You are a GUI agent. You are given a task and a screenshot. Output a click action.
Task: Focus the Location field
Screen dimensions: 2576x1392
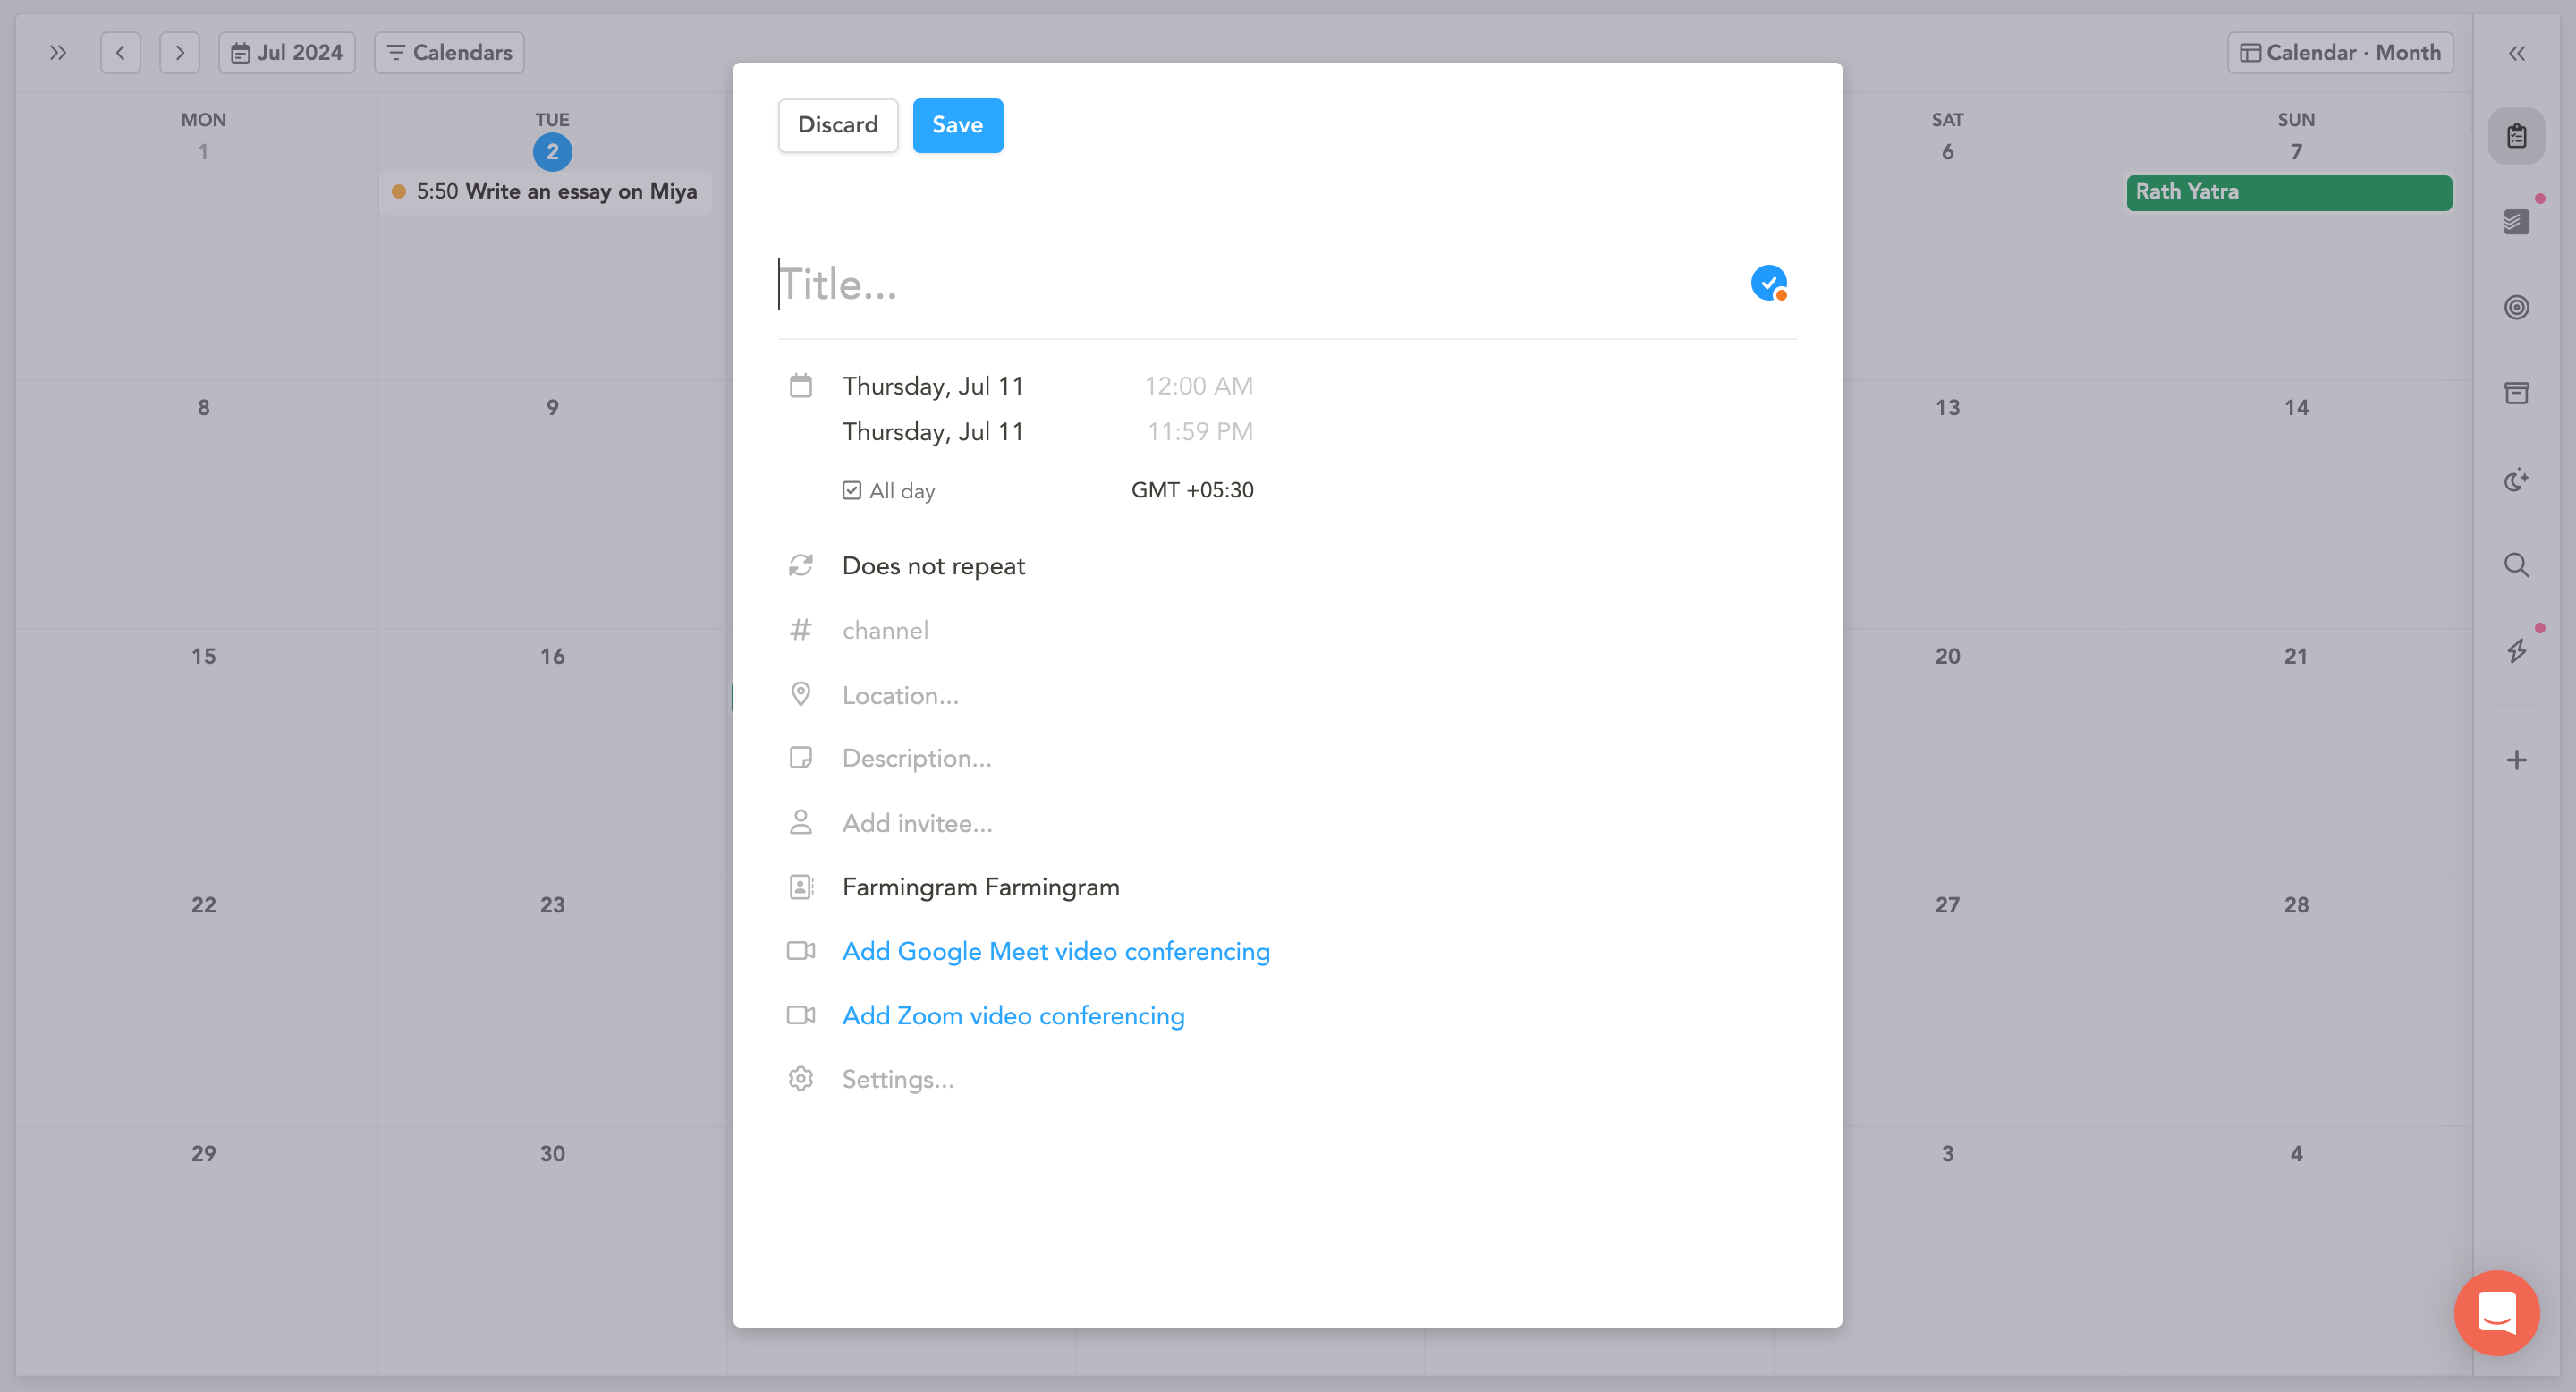point(901,695)
